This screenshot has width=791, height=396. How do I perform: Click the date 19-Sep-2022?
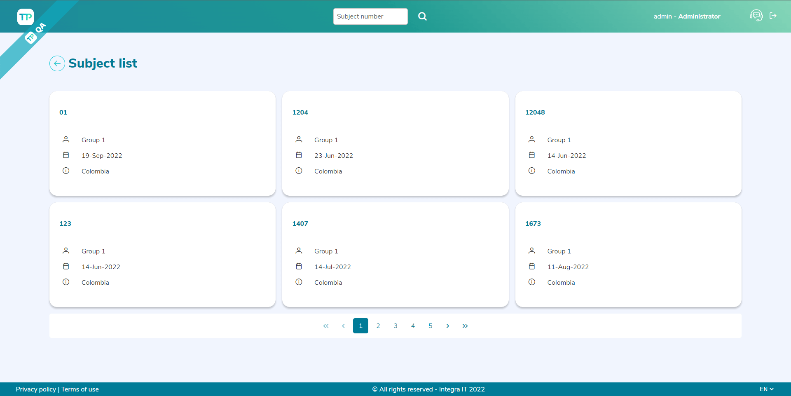click(x=102, y=156)
